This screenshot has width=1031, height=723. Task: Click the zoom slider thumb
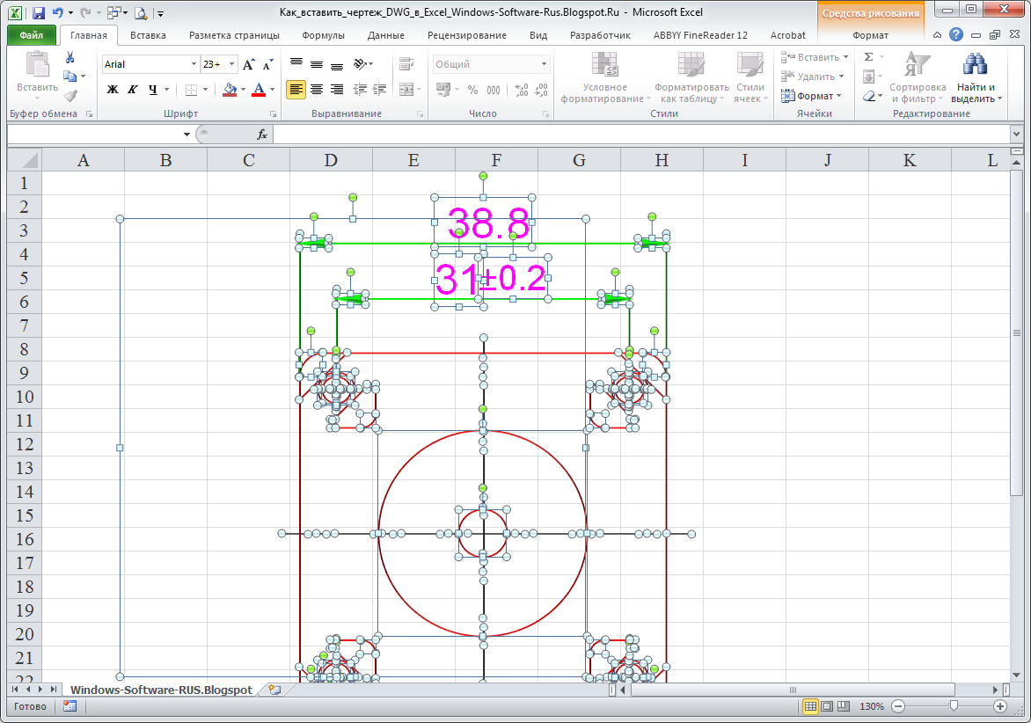tap(954, 706)
